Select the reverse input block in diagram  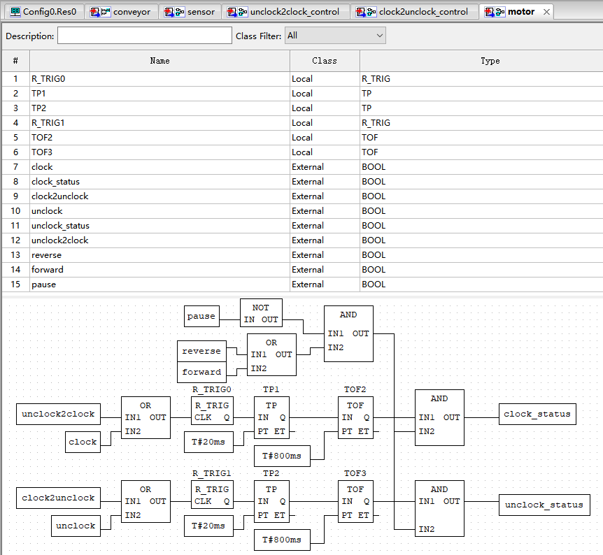coord(201,351)
